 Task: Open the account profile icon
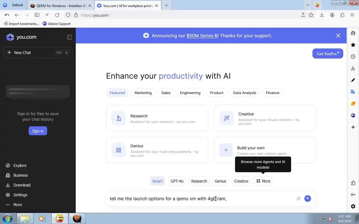332,15
